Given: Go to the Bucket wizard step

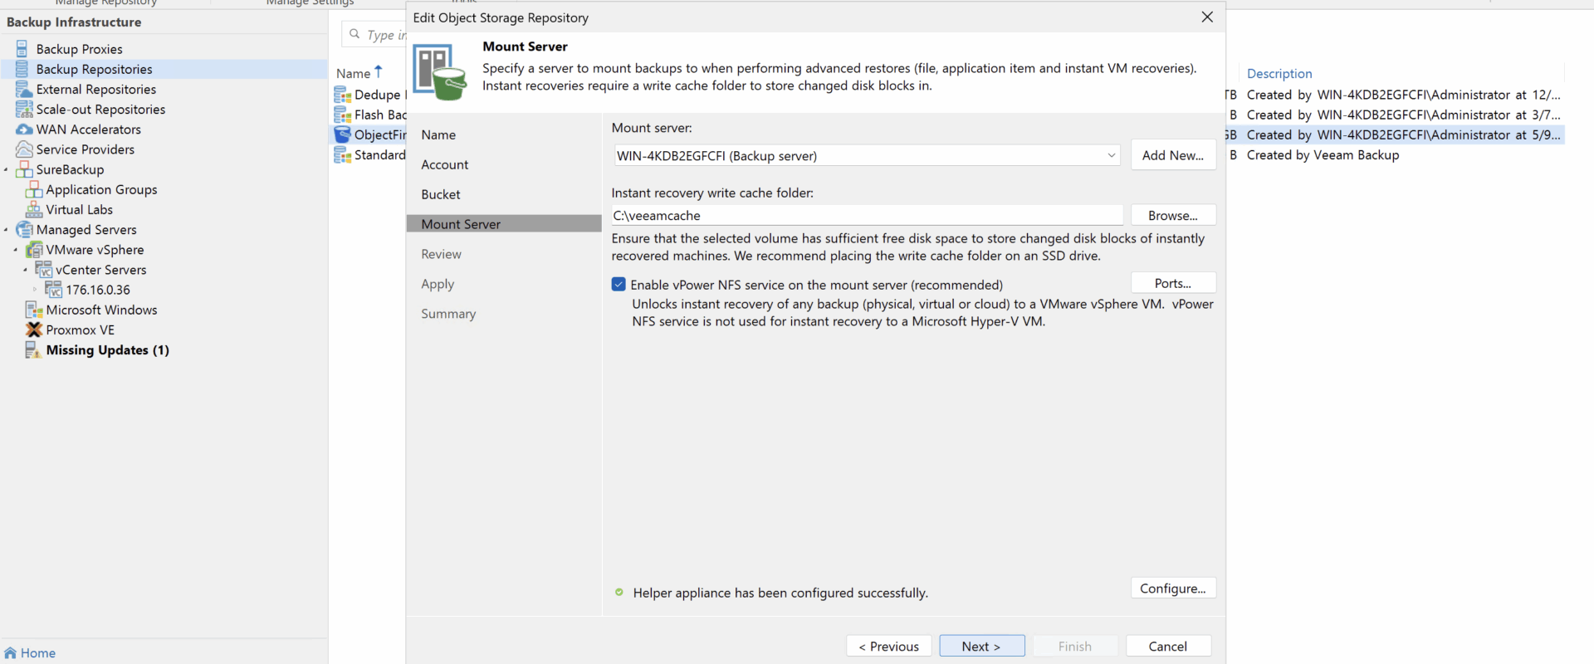Looking at the screenshot, I should coord(440,194).
